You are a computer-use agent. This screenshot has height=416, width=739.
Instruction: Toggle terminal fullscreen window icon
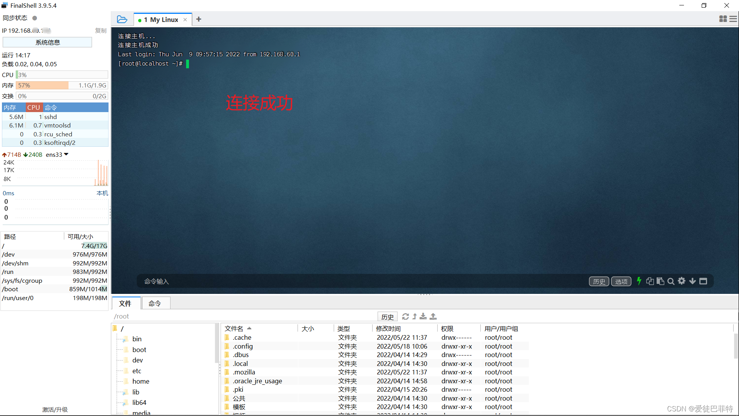(703, 281)
